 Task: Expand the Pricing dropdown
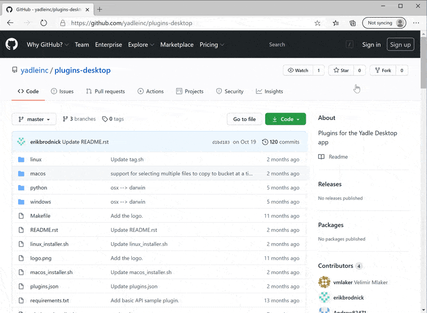[x=212, y=45]
